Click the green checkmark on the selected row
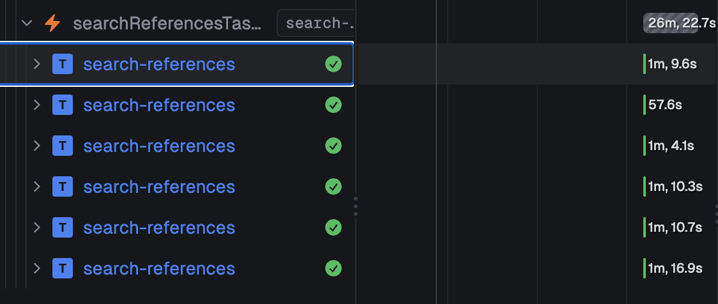 point(333,64)
